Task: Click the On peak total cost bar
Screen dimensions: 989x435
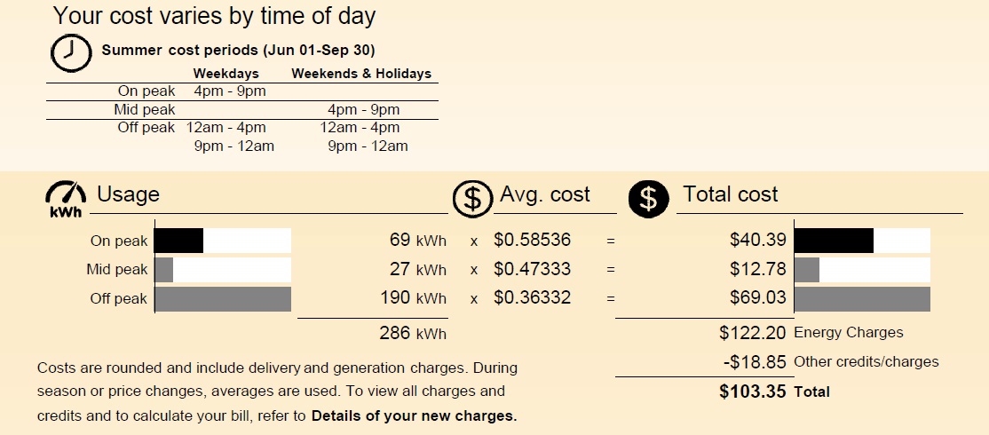Action: tap(862, 241)
